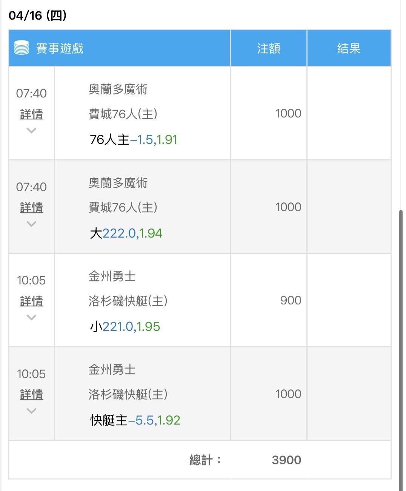Select the 小221.0, 1.95 bet line

(x=125, y=327)
